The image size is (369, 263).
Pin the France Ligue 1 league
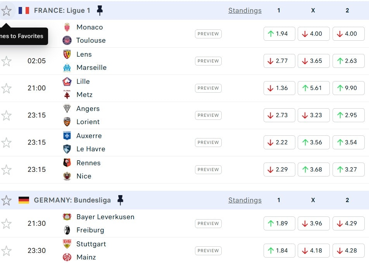pos(100,10)
